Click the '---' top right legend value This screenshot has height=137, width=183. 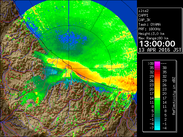point(164,64)
